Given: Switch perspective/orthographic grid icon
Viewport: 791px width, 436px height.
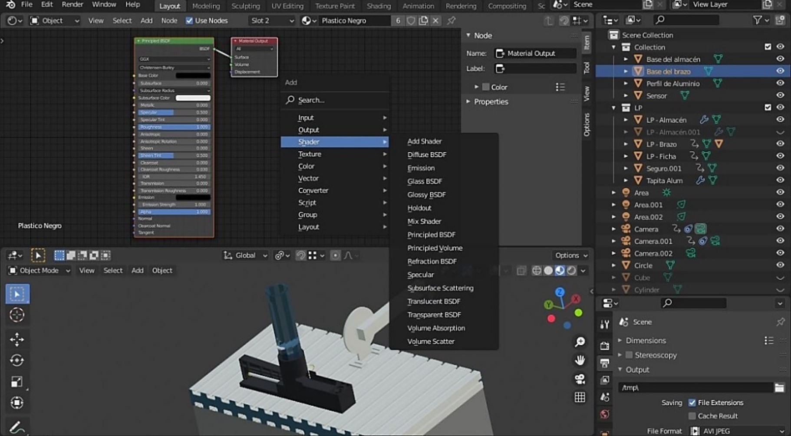Looking at the screenshot, I should [580, 397].
